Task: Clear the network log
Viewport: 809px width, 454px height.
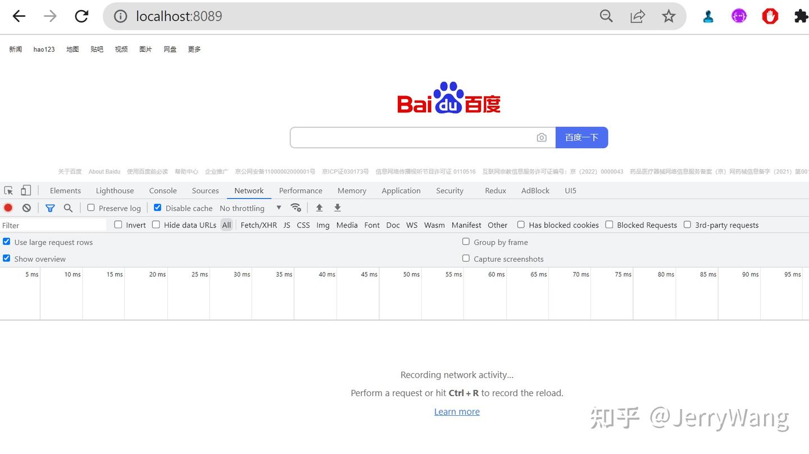Action: pos(26,208)
